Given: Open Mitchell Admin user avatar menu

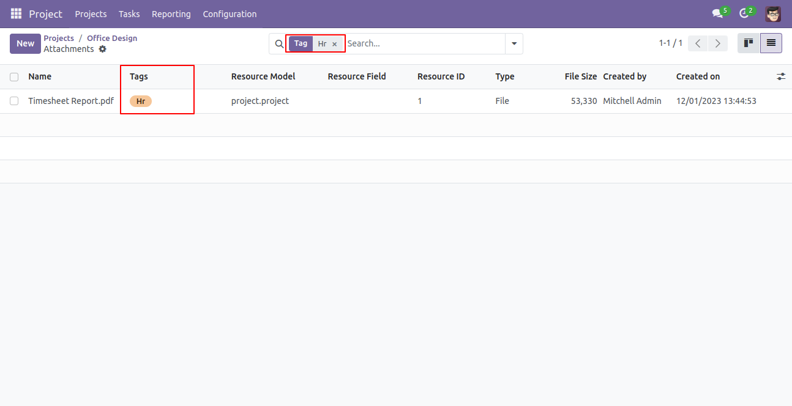Looking at the screenshot, I should click(x=773, y=13).
